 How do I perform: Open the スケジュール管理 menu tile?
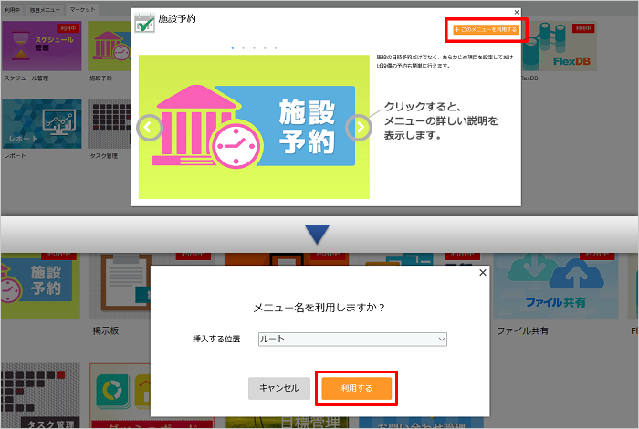click(42, 47)
